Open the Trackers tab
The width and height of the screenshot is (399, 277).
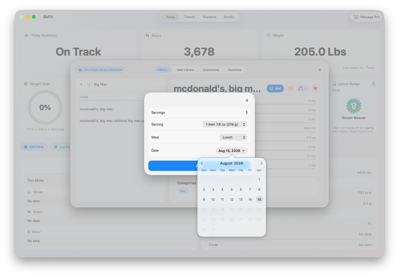point(209,17)
